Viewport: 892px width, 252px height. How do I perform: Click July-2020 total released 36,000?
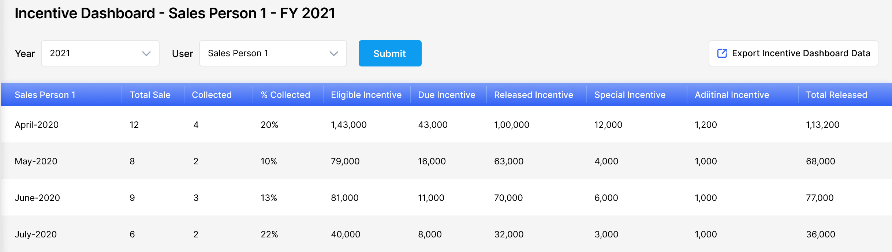821,234
